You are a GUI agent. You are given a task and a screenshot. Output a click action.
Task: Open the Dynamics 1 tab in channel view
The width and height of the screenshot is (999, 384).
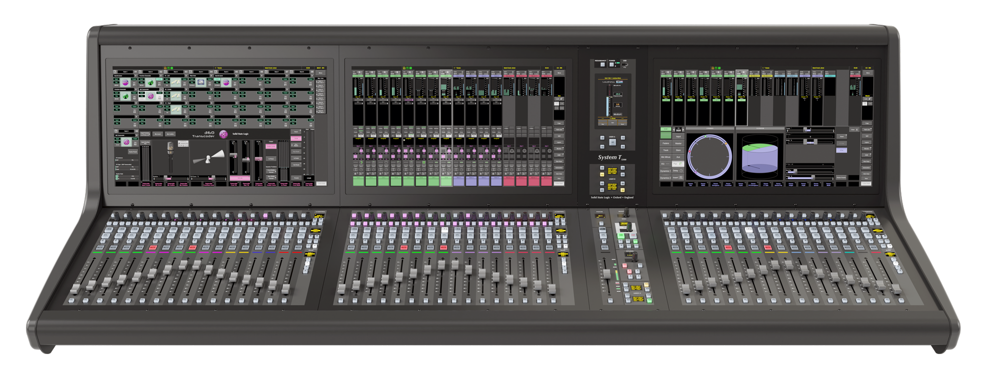665,171
